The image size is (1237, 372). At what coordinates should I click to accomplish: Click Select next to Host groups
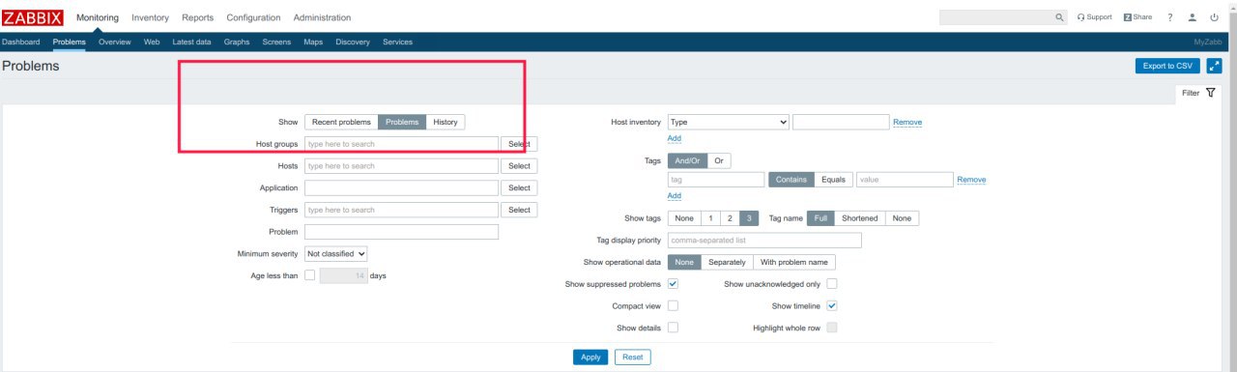pos(519,144)
